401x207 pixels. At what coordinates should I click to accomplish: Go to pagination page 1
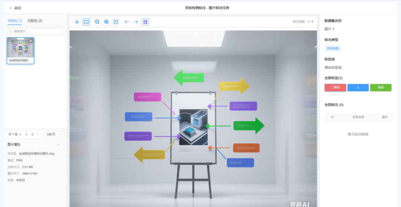pyautogui.click(x=26, y=134)
